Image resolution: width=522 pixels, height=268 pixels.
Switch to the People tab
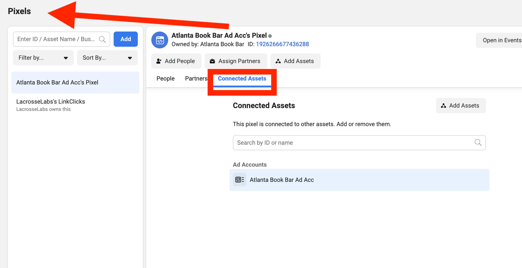point(165,79)
